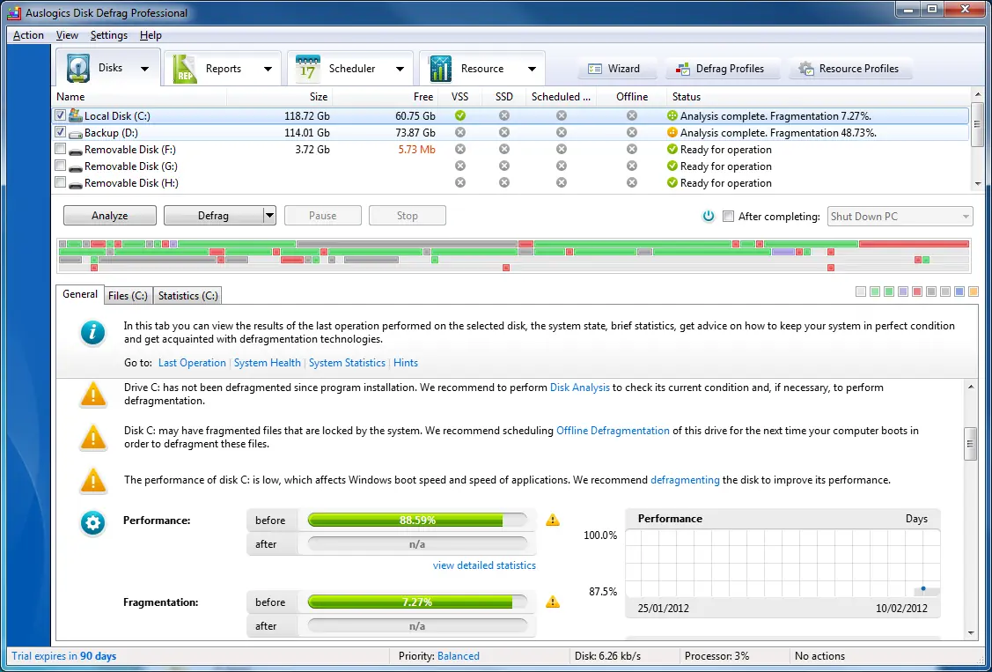Click the Balanced priority link in status bar

point(458,655)
